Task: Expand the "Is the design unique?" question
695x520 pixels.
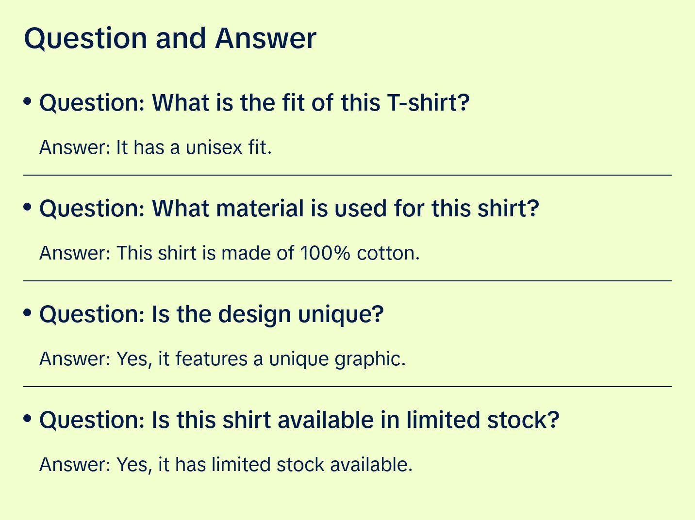Action: [212, 314]
